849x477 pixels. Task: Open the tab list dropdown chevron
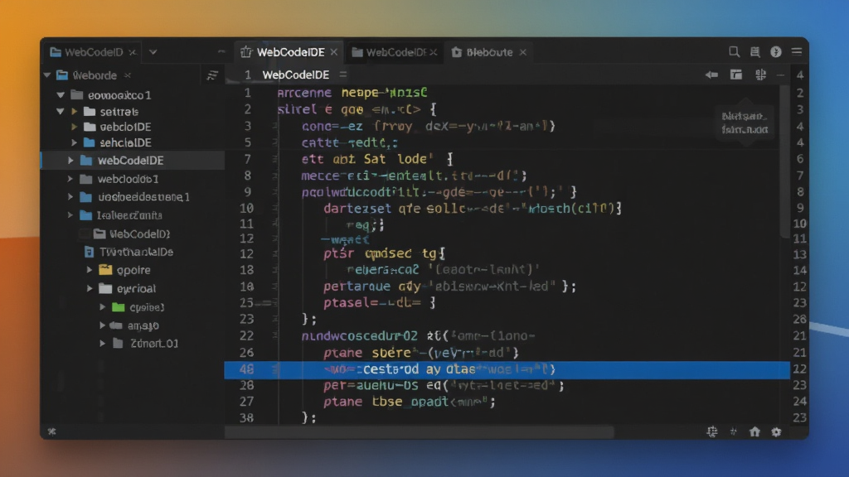[153, 52]
